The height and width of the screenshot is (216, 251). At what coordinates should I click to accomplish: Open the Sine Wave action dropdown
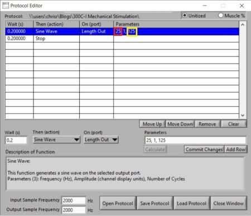tap(56, 140)
